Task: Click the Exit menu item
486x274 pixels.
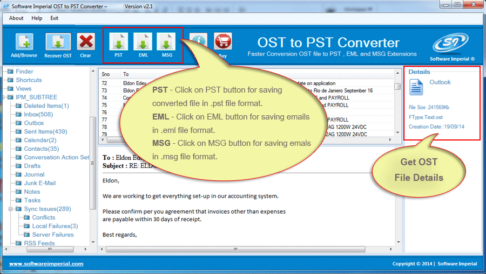Action: coord(54,18)
